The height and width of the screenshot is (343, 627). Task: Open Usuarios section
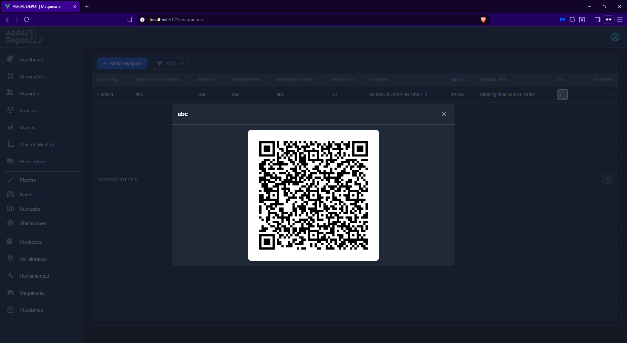click(x=29, y=94)
